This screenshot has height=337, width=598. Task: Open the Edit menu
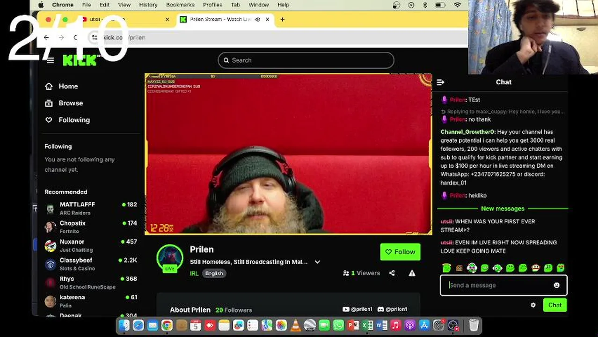tap(104, 5)
